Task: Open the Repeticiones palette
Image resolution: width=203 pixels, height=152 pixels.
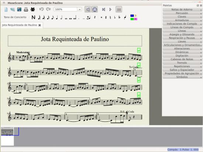Action: pyautogui.click(x=182, y=66)
